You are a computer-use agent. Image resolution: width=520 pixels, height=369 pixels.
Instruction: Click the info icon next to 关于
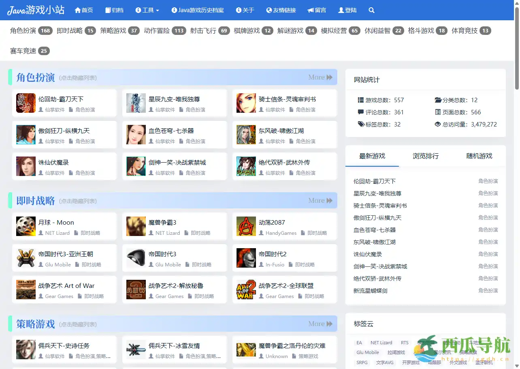click(239, 11)
